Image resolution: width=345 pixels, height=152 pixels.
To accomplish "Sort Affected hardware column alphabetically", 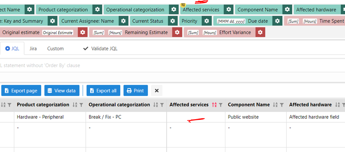I will (337, 105).
